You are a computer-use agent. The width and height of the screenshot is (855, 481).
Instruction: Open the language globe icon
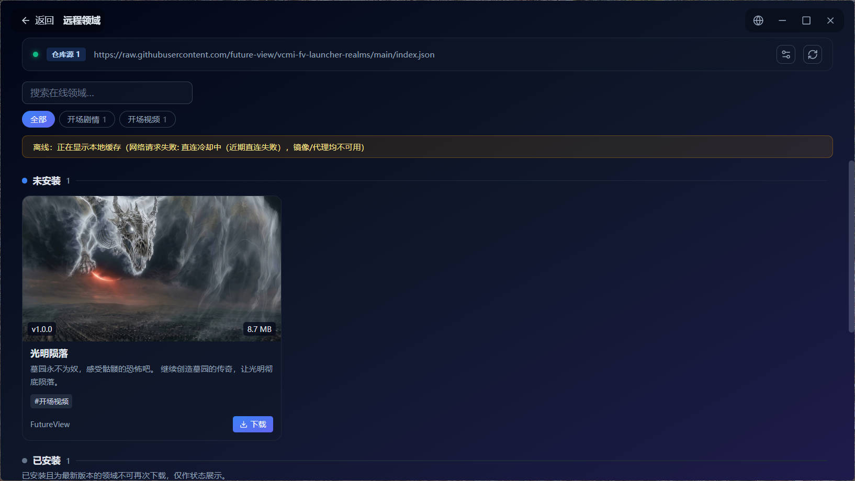[758, 20]
